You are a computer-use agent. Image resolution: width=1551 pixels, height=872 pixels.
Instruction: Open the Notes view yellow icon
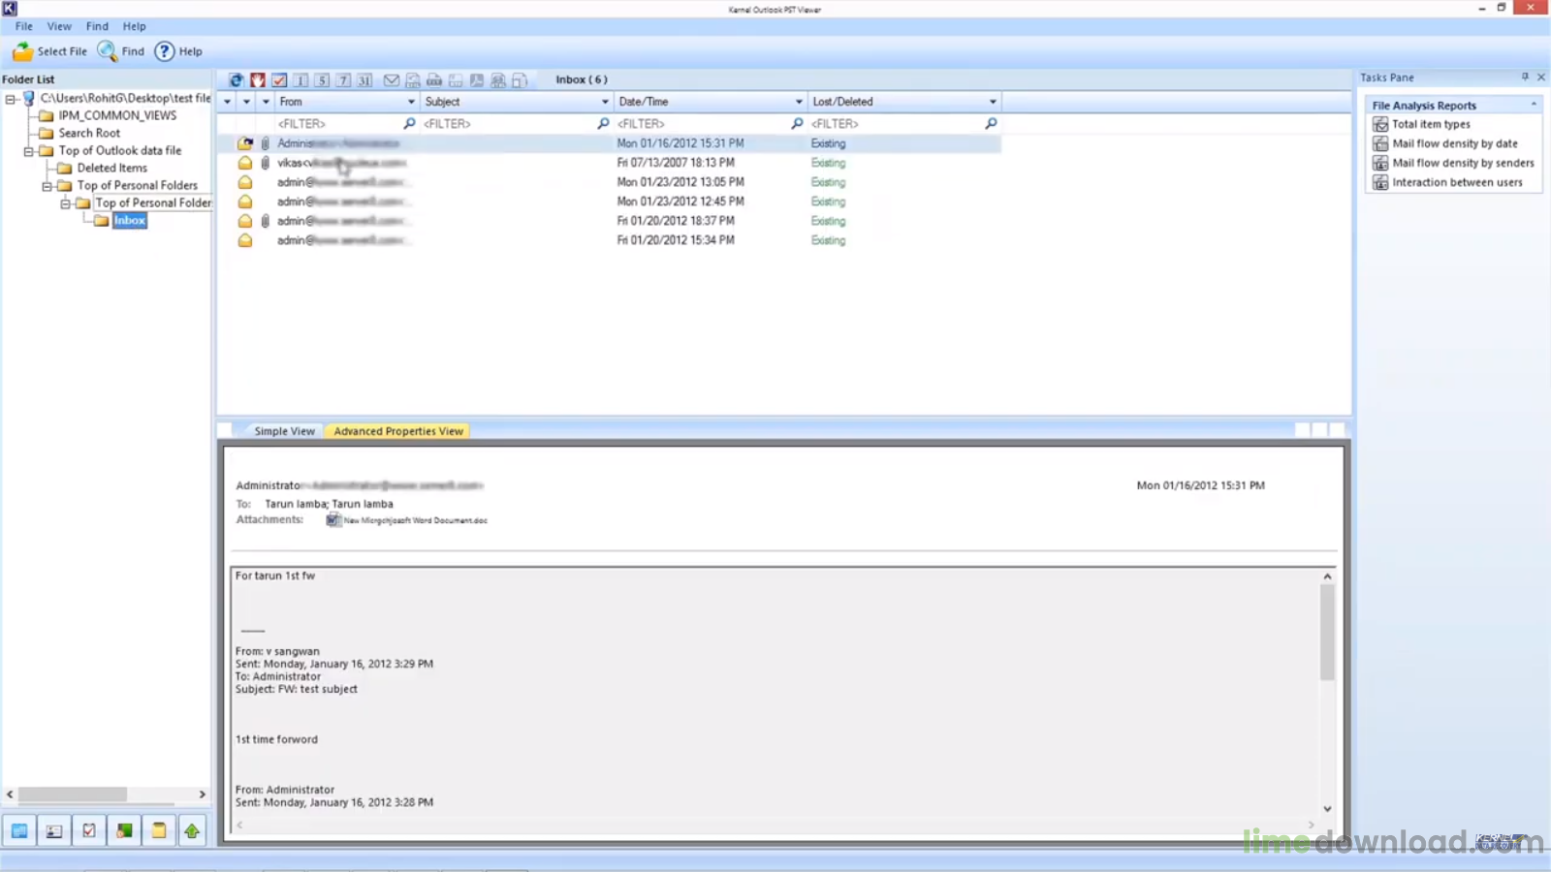click(158, 831)
